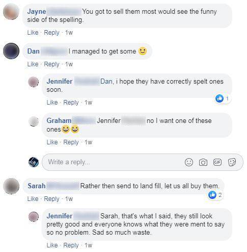Open Jayne's profile picture

click(x=11, y=12)
